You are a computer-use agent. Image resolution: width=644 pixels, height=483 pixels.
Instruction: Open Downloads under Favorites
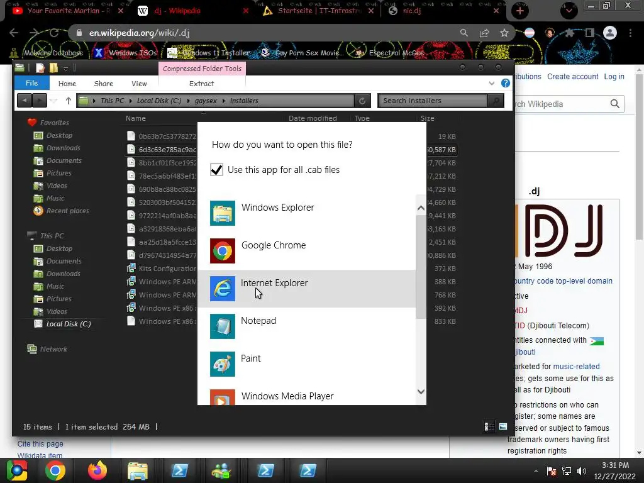coord(64,148)
